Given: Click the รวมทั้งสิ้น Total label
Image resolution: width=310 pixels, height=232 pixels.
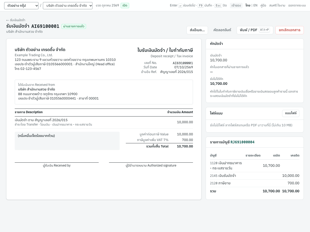Looking at the screenshot, I should tap(157, 146).
